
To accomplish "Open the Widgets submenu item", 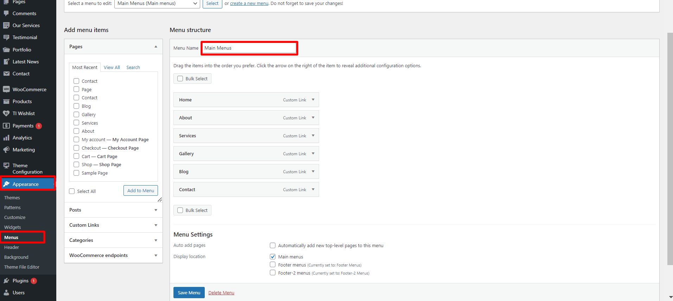I will [x=13, y=227].
